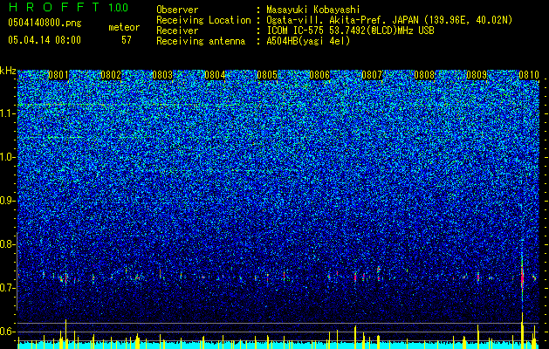Viewport: 549px width, 349px height.
Task: Click the 1.0 kHz axis label
Action: [8, 158]
